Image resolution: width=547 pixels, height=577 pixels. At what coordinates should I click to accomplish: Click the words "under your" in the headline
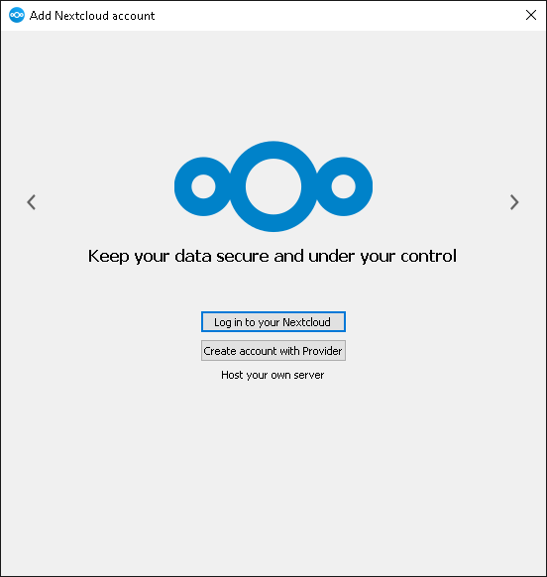click(x=352, y=257)
